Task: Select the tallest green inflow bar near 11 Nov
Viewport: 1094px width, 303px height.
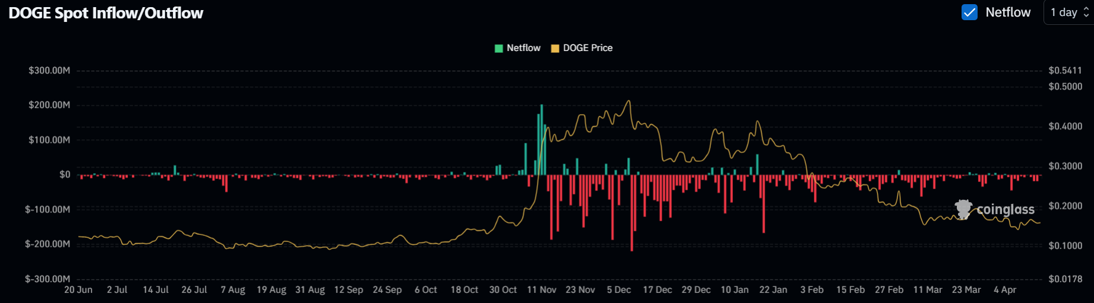Action: [x=542, y=139]
